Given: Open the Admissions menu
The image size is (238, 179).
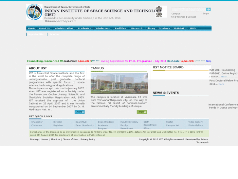Looking at the screenshot, I should click(103, 28).
